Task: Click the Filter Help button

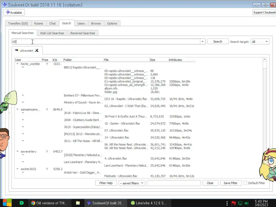Action: point(106,183)
